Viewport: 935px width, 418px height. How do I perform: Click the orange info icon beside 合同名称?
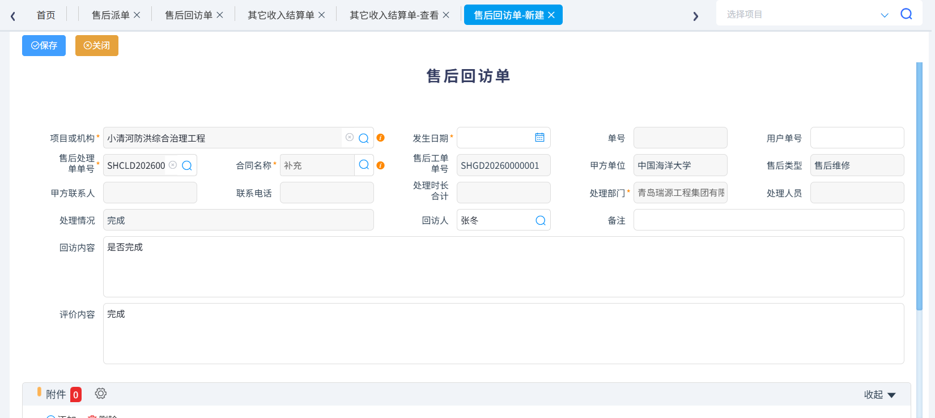point(381,165)
